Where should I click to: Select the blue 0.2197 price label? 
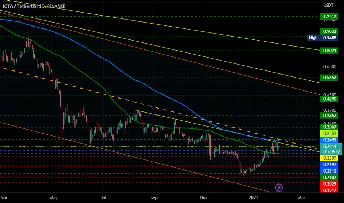pyautogui.click(x=329, y=164)
